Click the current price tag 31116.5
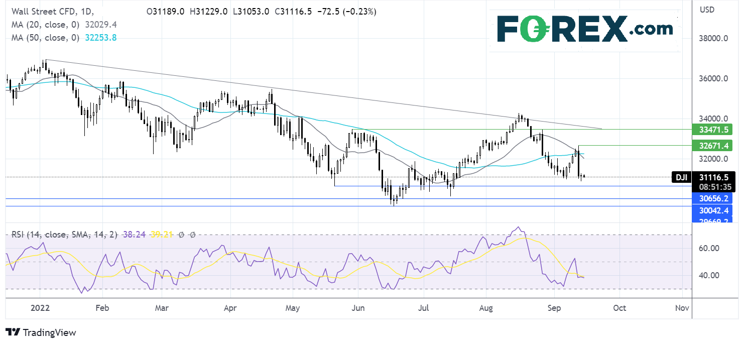The width and height of the screenshot is (746, 342). pos(713,177)
